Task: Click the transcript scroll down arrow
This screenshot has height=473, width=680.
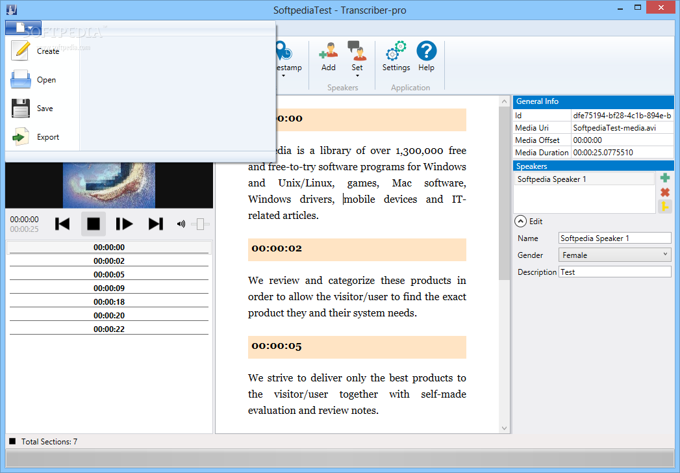Action: [504, 428]
